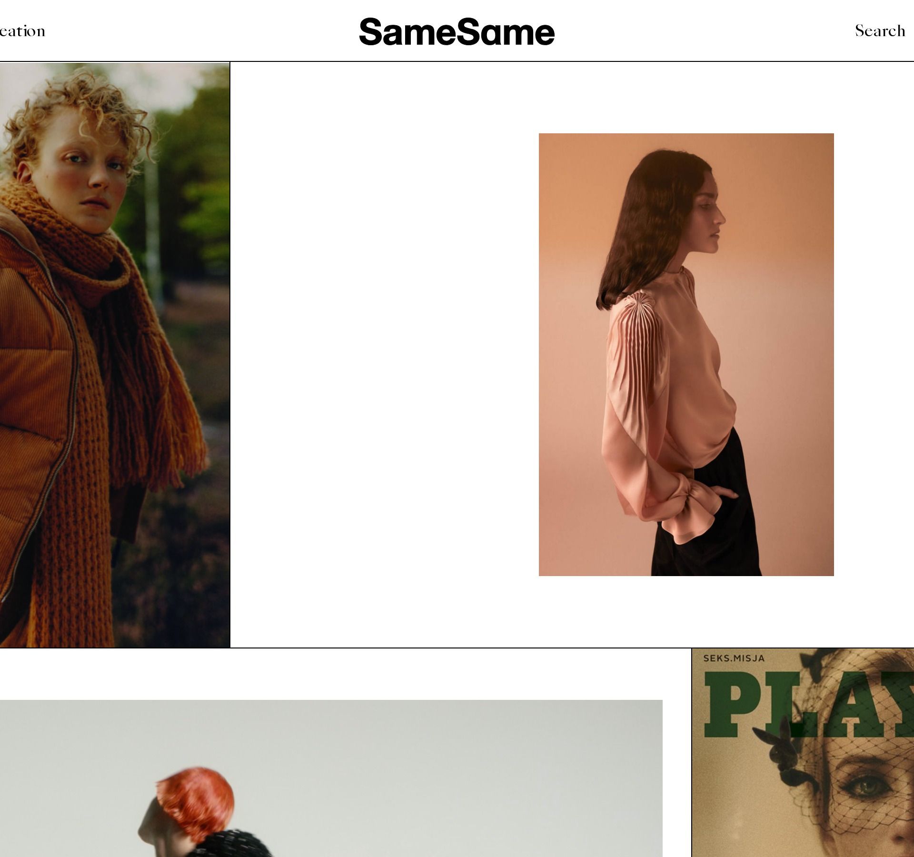Click the orange puffer jacket
The height and width of the screenshot is (857, 914).
tap(36, 405)
